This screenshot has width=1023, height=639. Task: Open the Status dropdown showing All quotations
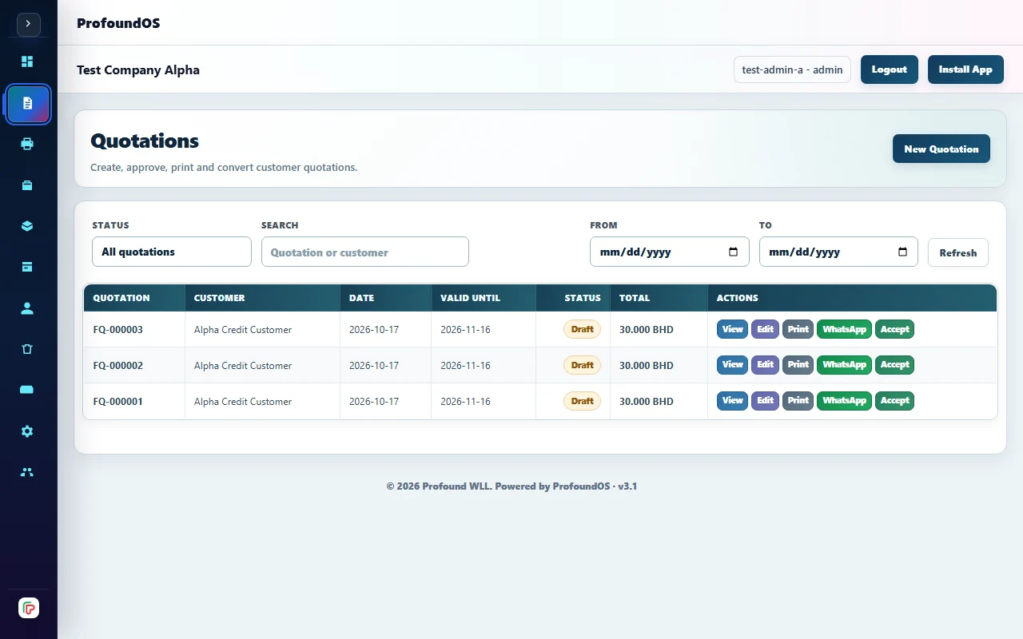172,252
